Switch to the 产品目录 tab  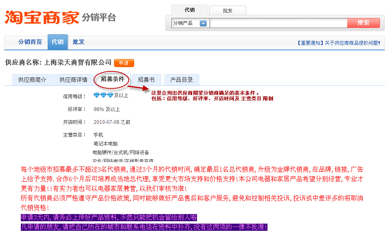click(181, 80)
